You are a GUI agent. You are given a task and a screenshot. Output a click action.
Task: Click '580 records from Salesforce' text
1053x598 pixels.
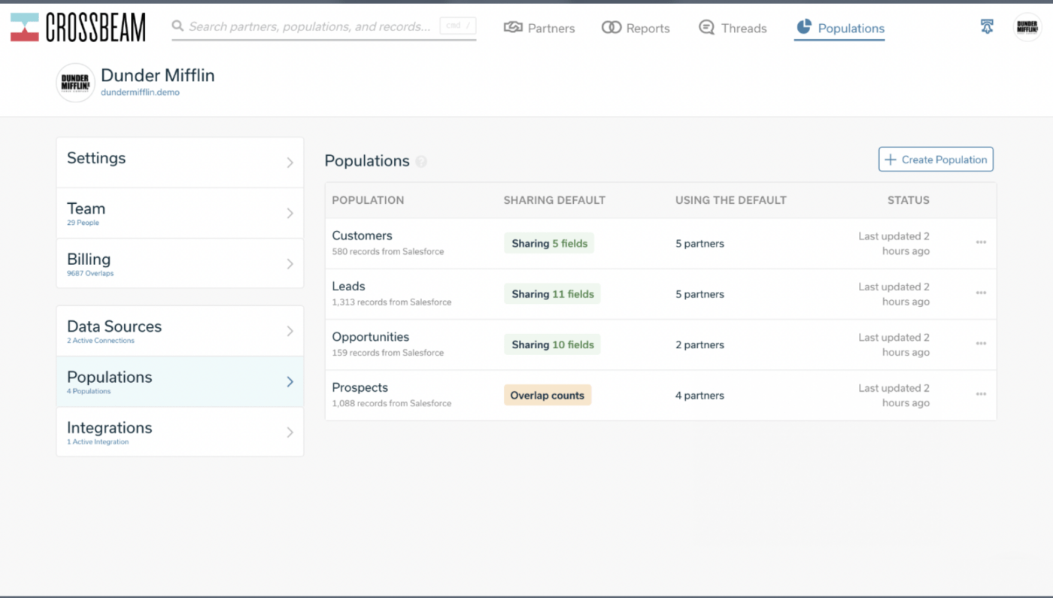coord(388,251)
